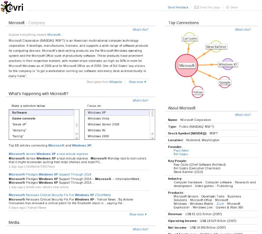The height and width of the screenshot is (234, 262).
Task: Click 'Redmond, Washington' location value
Action: (x=203, y=140)
